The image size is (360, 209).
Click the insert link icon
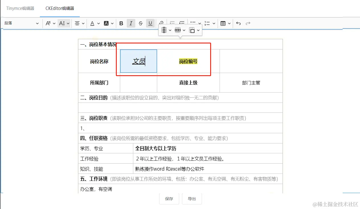(x=161, y=22)
